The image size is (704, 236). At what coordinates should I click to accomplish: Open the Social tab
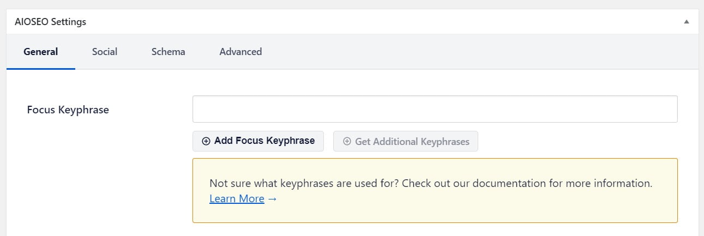point(105,52)
